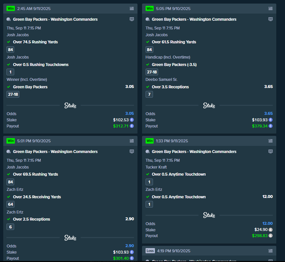Image resolution: width=285 pixels, height=262 pixels.
Task: Click Ethereum icon next to $312.71 payout
Action: (x=132, y=126)
